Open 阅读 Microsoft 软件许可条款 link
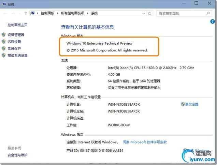 tap(145, 142)
